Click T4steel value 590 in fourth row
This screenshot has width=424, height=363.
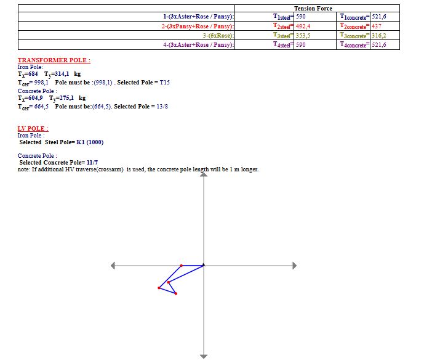tap(301, 45)
